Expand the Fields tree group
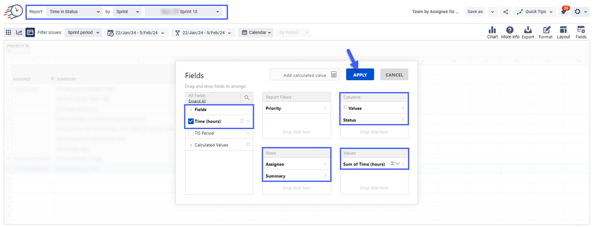594x227 pixels. [191, 110]
